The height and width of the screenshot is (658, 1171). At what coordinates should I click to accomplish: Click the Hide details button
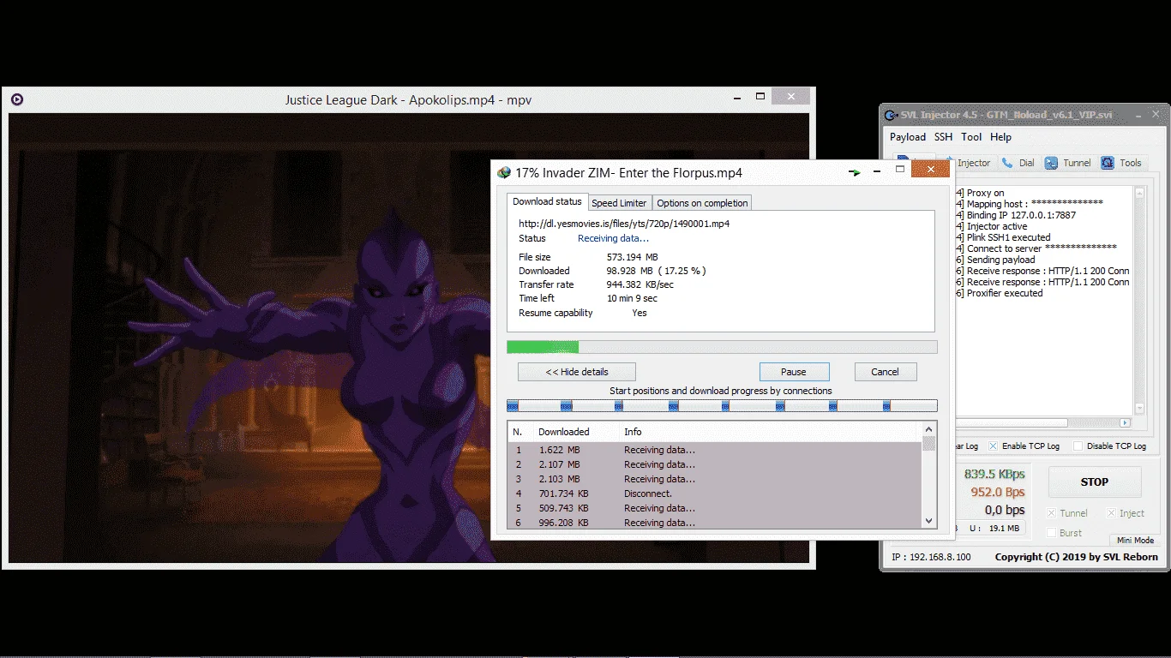tap(576, 372)
